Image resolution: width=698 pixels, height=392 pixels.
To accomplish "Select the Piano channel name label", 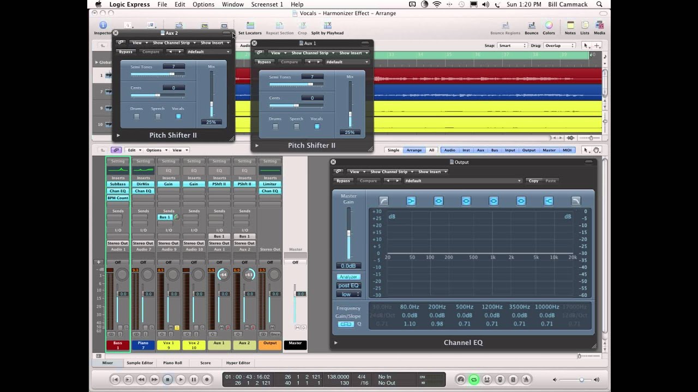I will pos(143,345).
